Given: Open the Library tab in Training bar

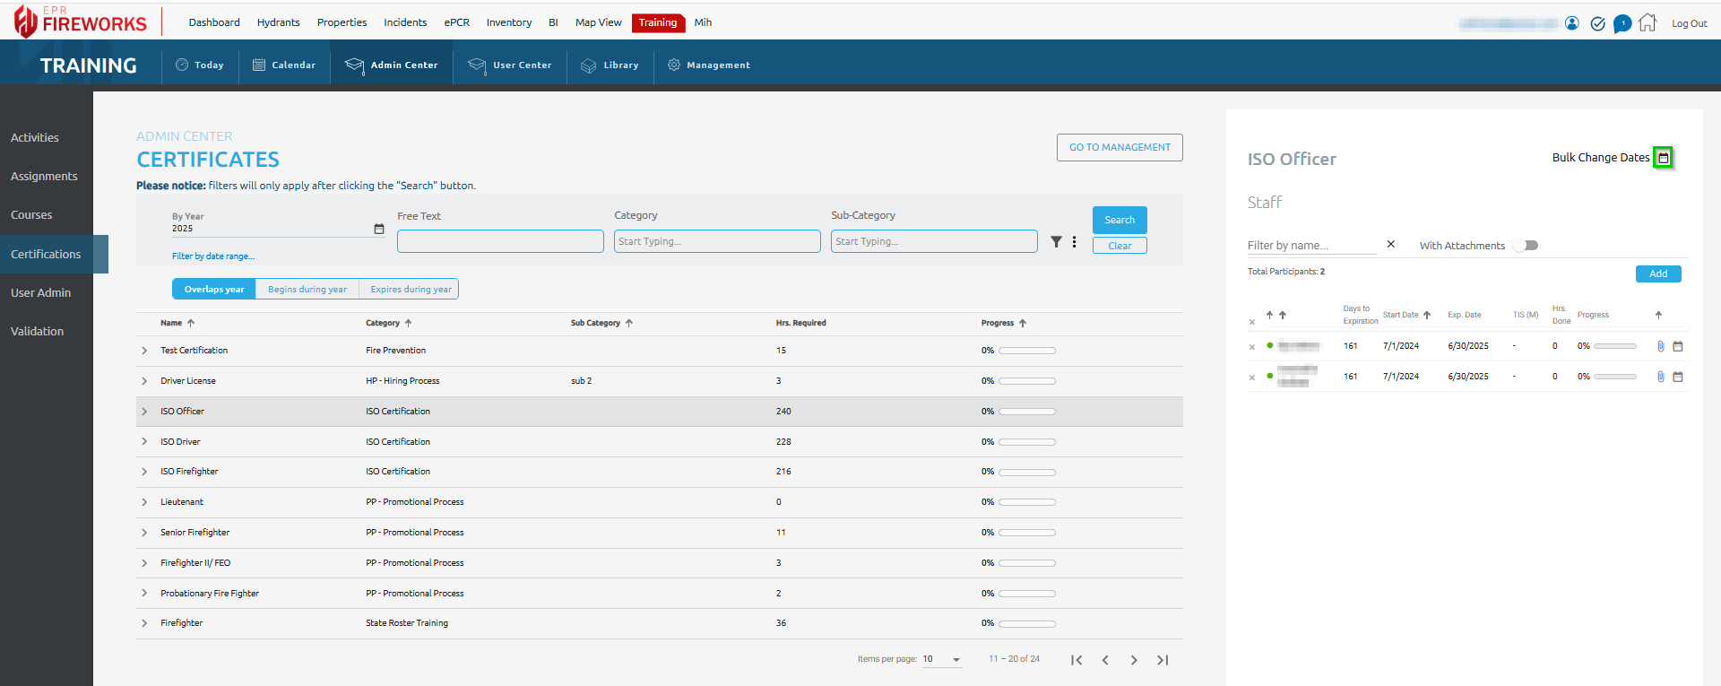Looking at the screenshot, I should [x=610, y=65].
